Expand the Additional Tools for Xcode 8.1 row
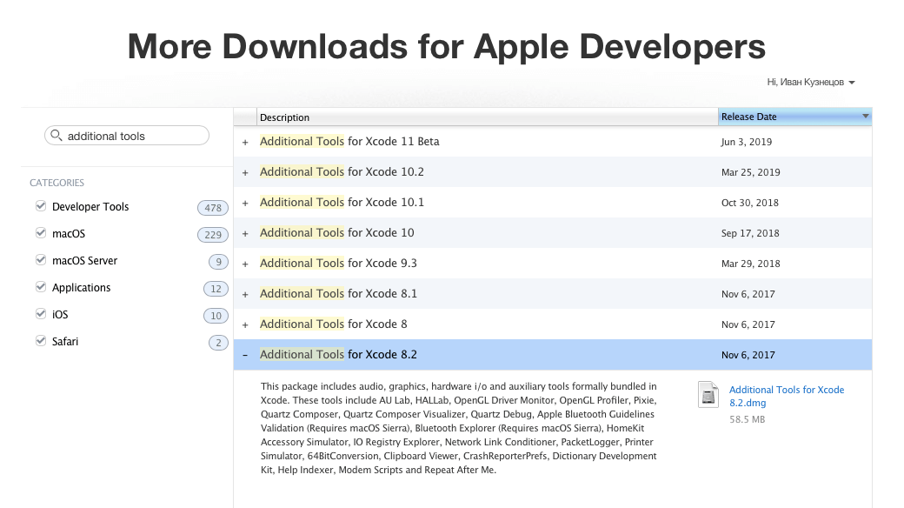The width and height of the screenshot is (904, 508). point(245,294)
